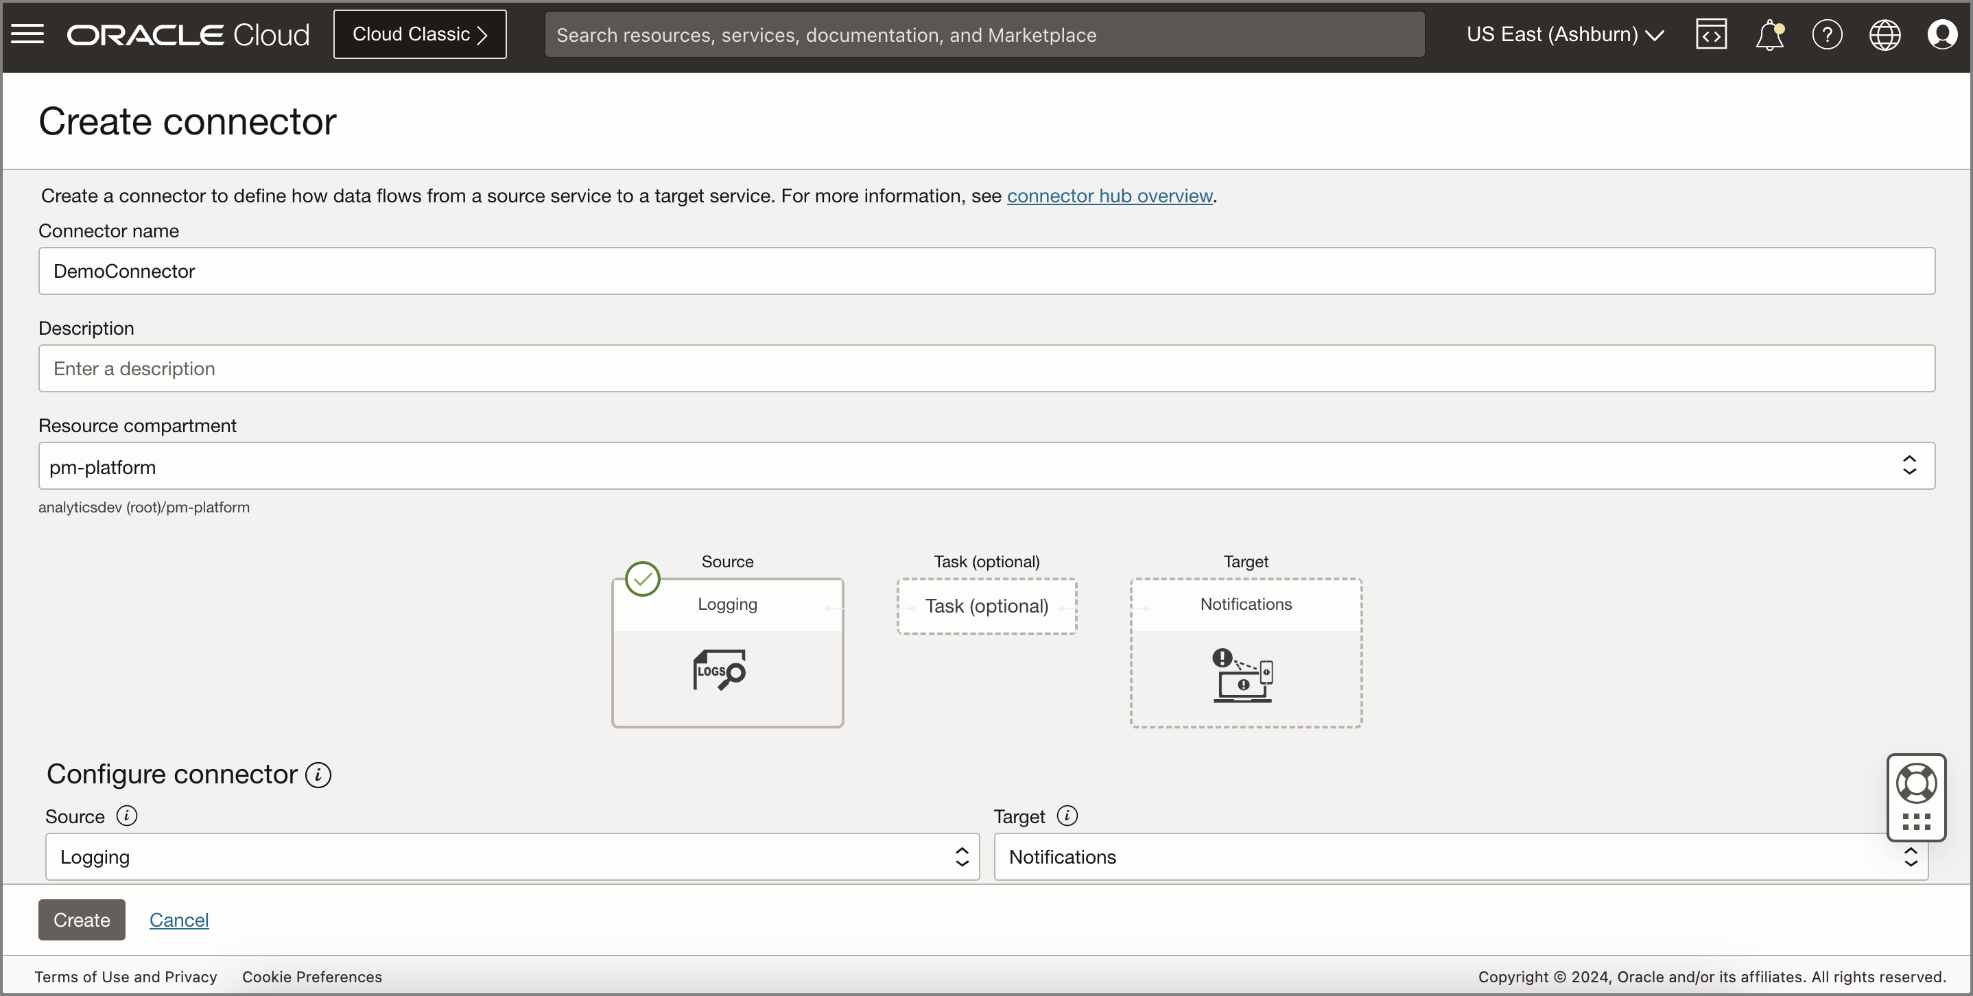1973x996 pixels.
Task: Click in the Description input field
Action: [x=986, y=368]
